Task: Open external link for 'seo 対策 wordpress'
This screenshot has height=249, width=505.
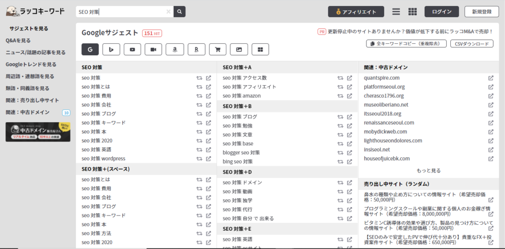Action: coord(209,159)
